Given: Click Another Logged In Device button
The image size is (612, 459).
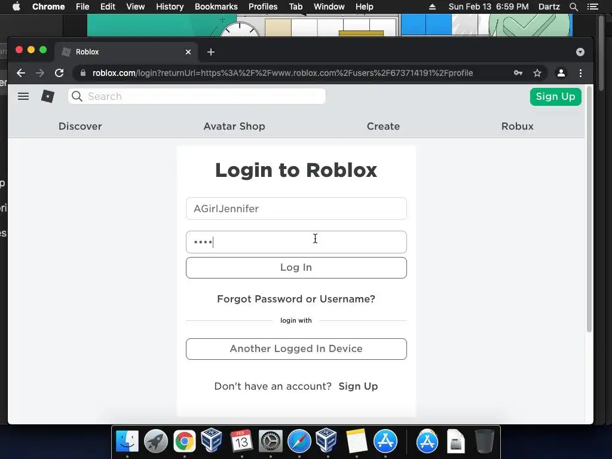Looking at the screenshot, I should 296,349.
